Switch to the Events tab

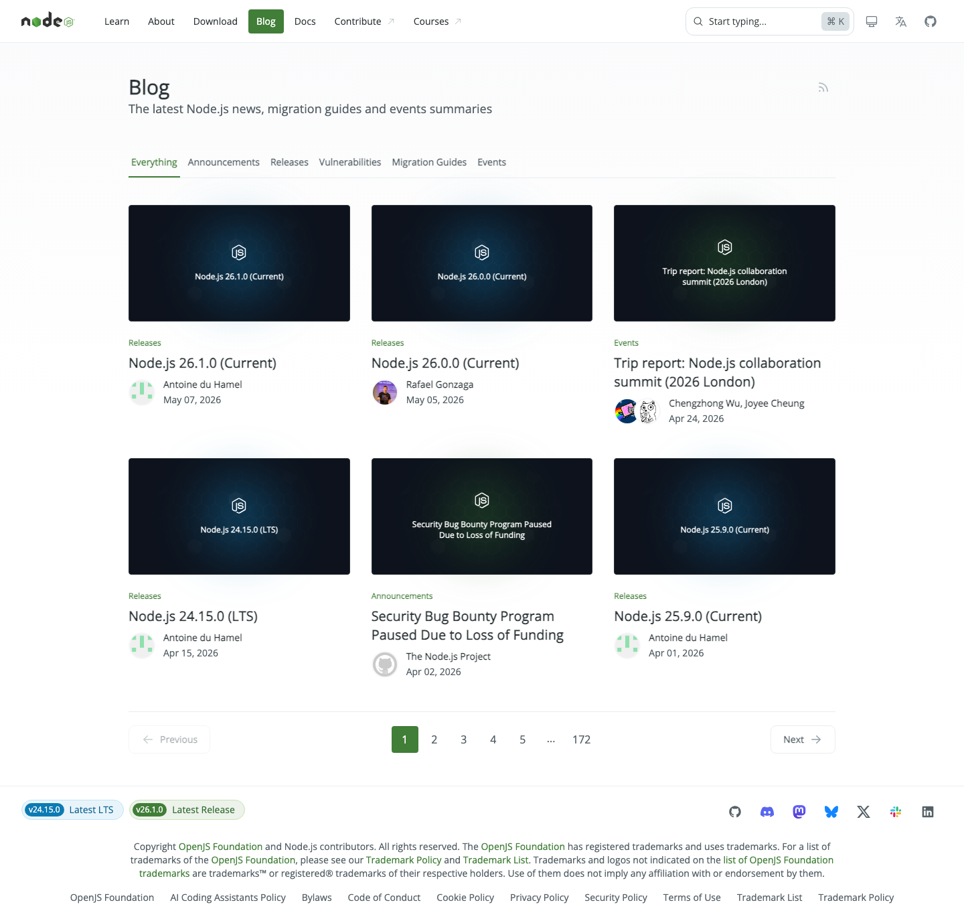click(x=492, y=162)
